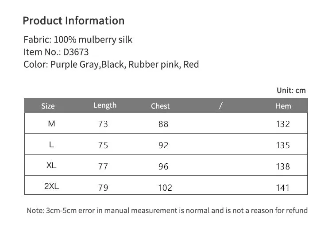This screenshot has height=227, width=332.
Task: Select the M size row label
Action: pos(52,123)
